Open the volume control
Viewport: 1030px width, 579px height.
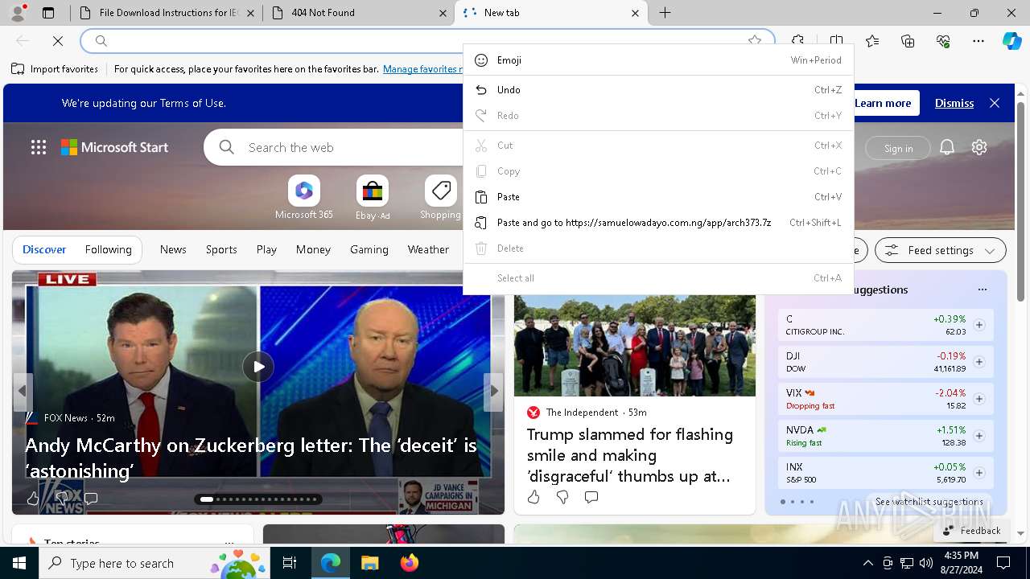[x=926, y=564]
